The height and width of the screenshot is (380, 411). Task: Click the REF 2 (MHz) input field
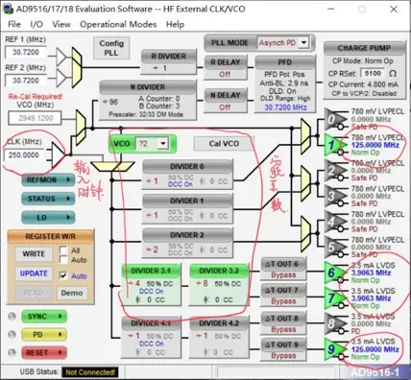(x=26, y=81)
